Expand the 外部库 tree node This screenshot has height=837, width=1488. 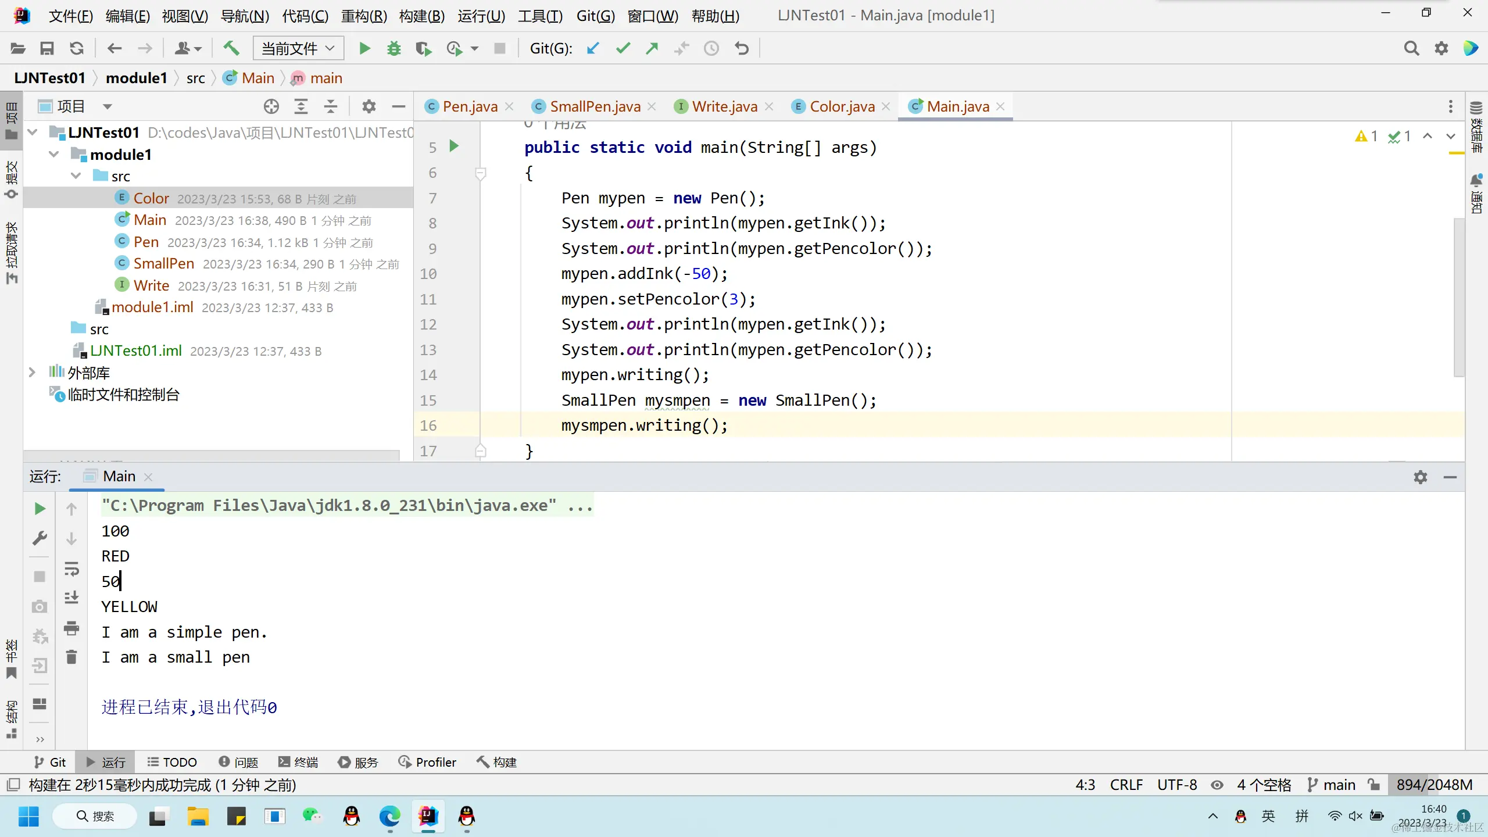pos(33,373)
